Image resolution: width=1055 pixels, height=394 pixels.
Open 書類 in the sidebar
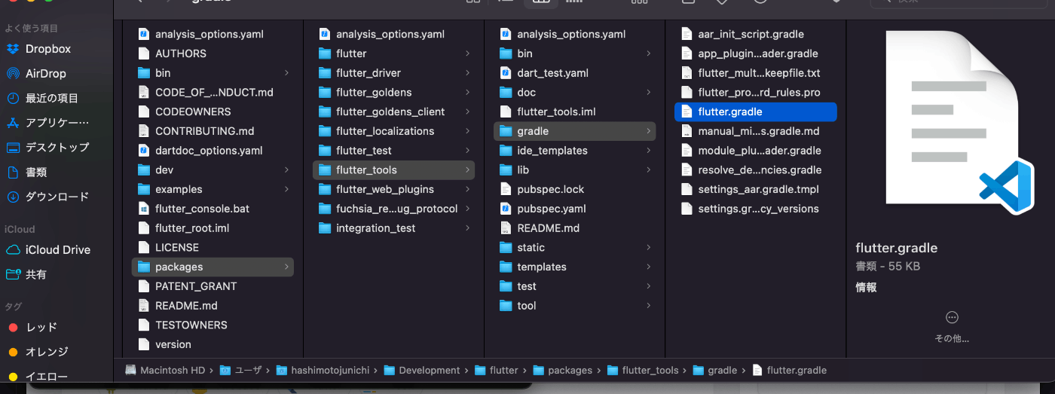tap(36, 173)
